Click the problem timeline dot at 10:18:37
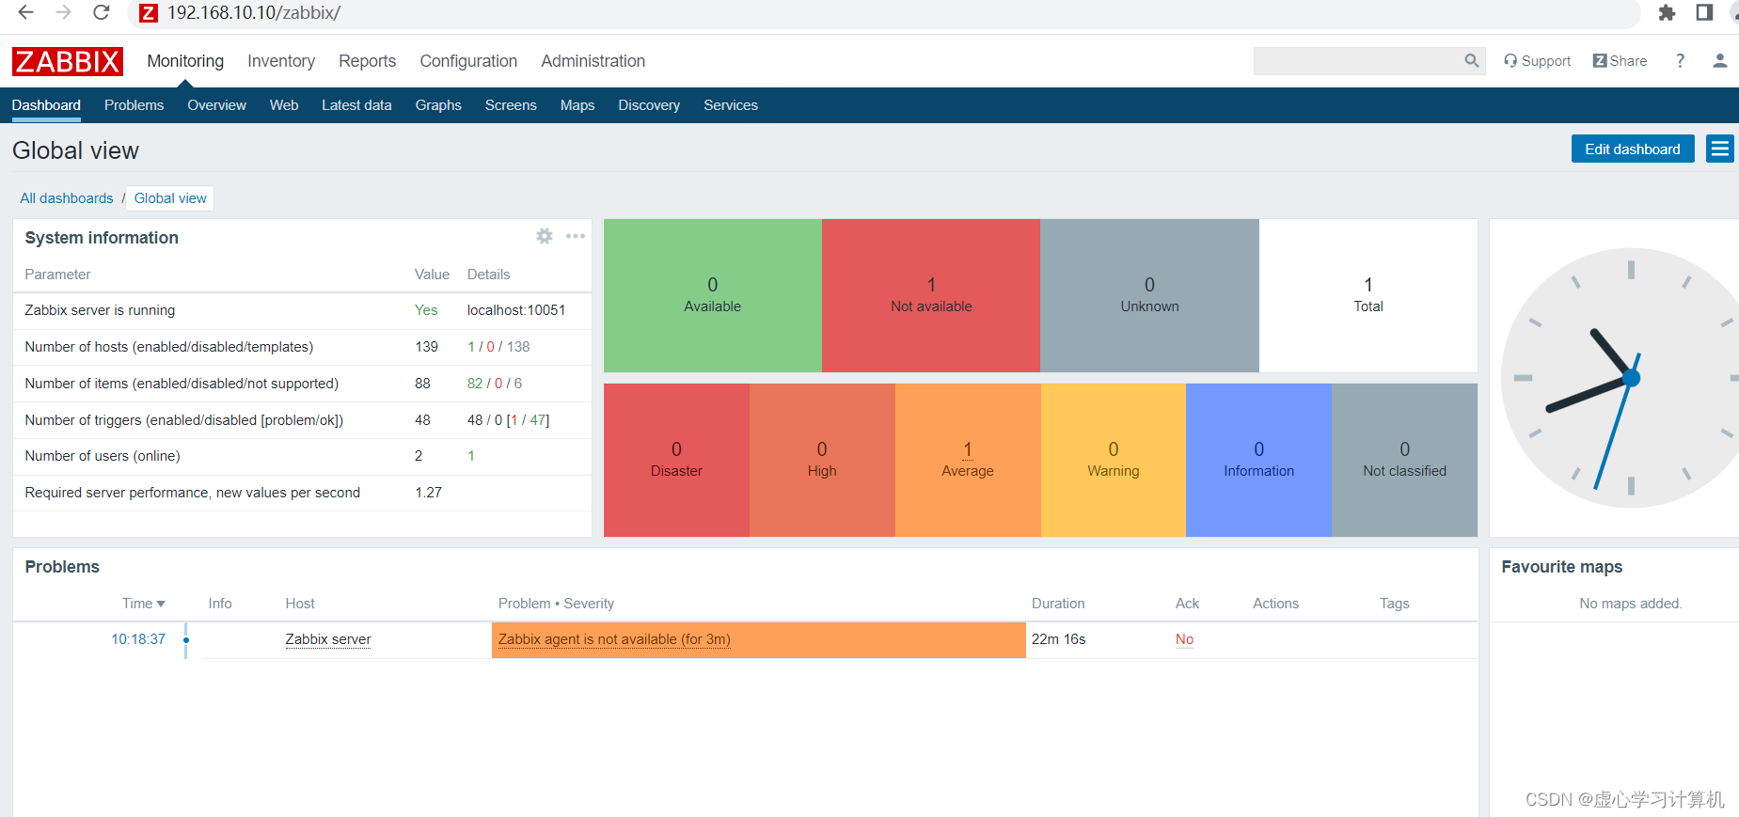The image size is (1739, 817). click(x=186, y=640)
